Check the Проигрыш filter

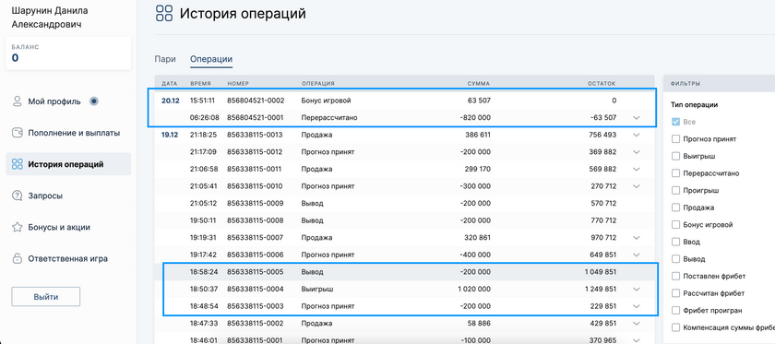(675, 190)
